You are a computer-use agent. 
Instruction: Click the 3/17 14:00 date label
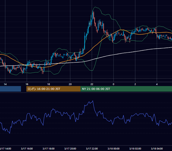click(x=6, y=148)
